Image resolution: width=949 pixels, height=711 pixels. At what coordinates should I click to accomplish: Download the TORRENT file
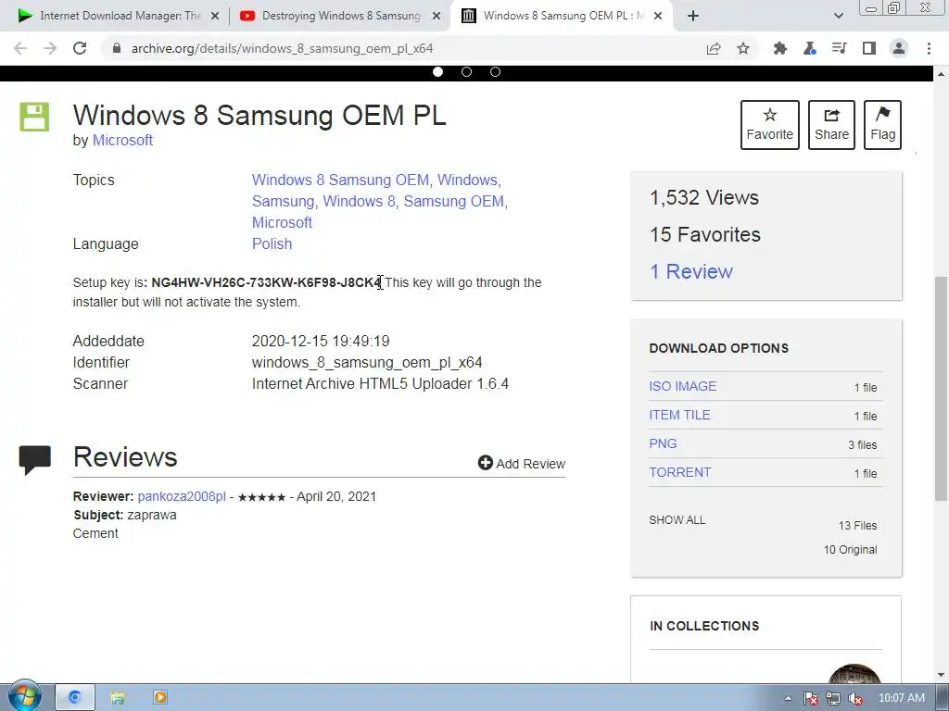[x=679, y=472]
